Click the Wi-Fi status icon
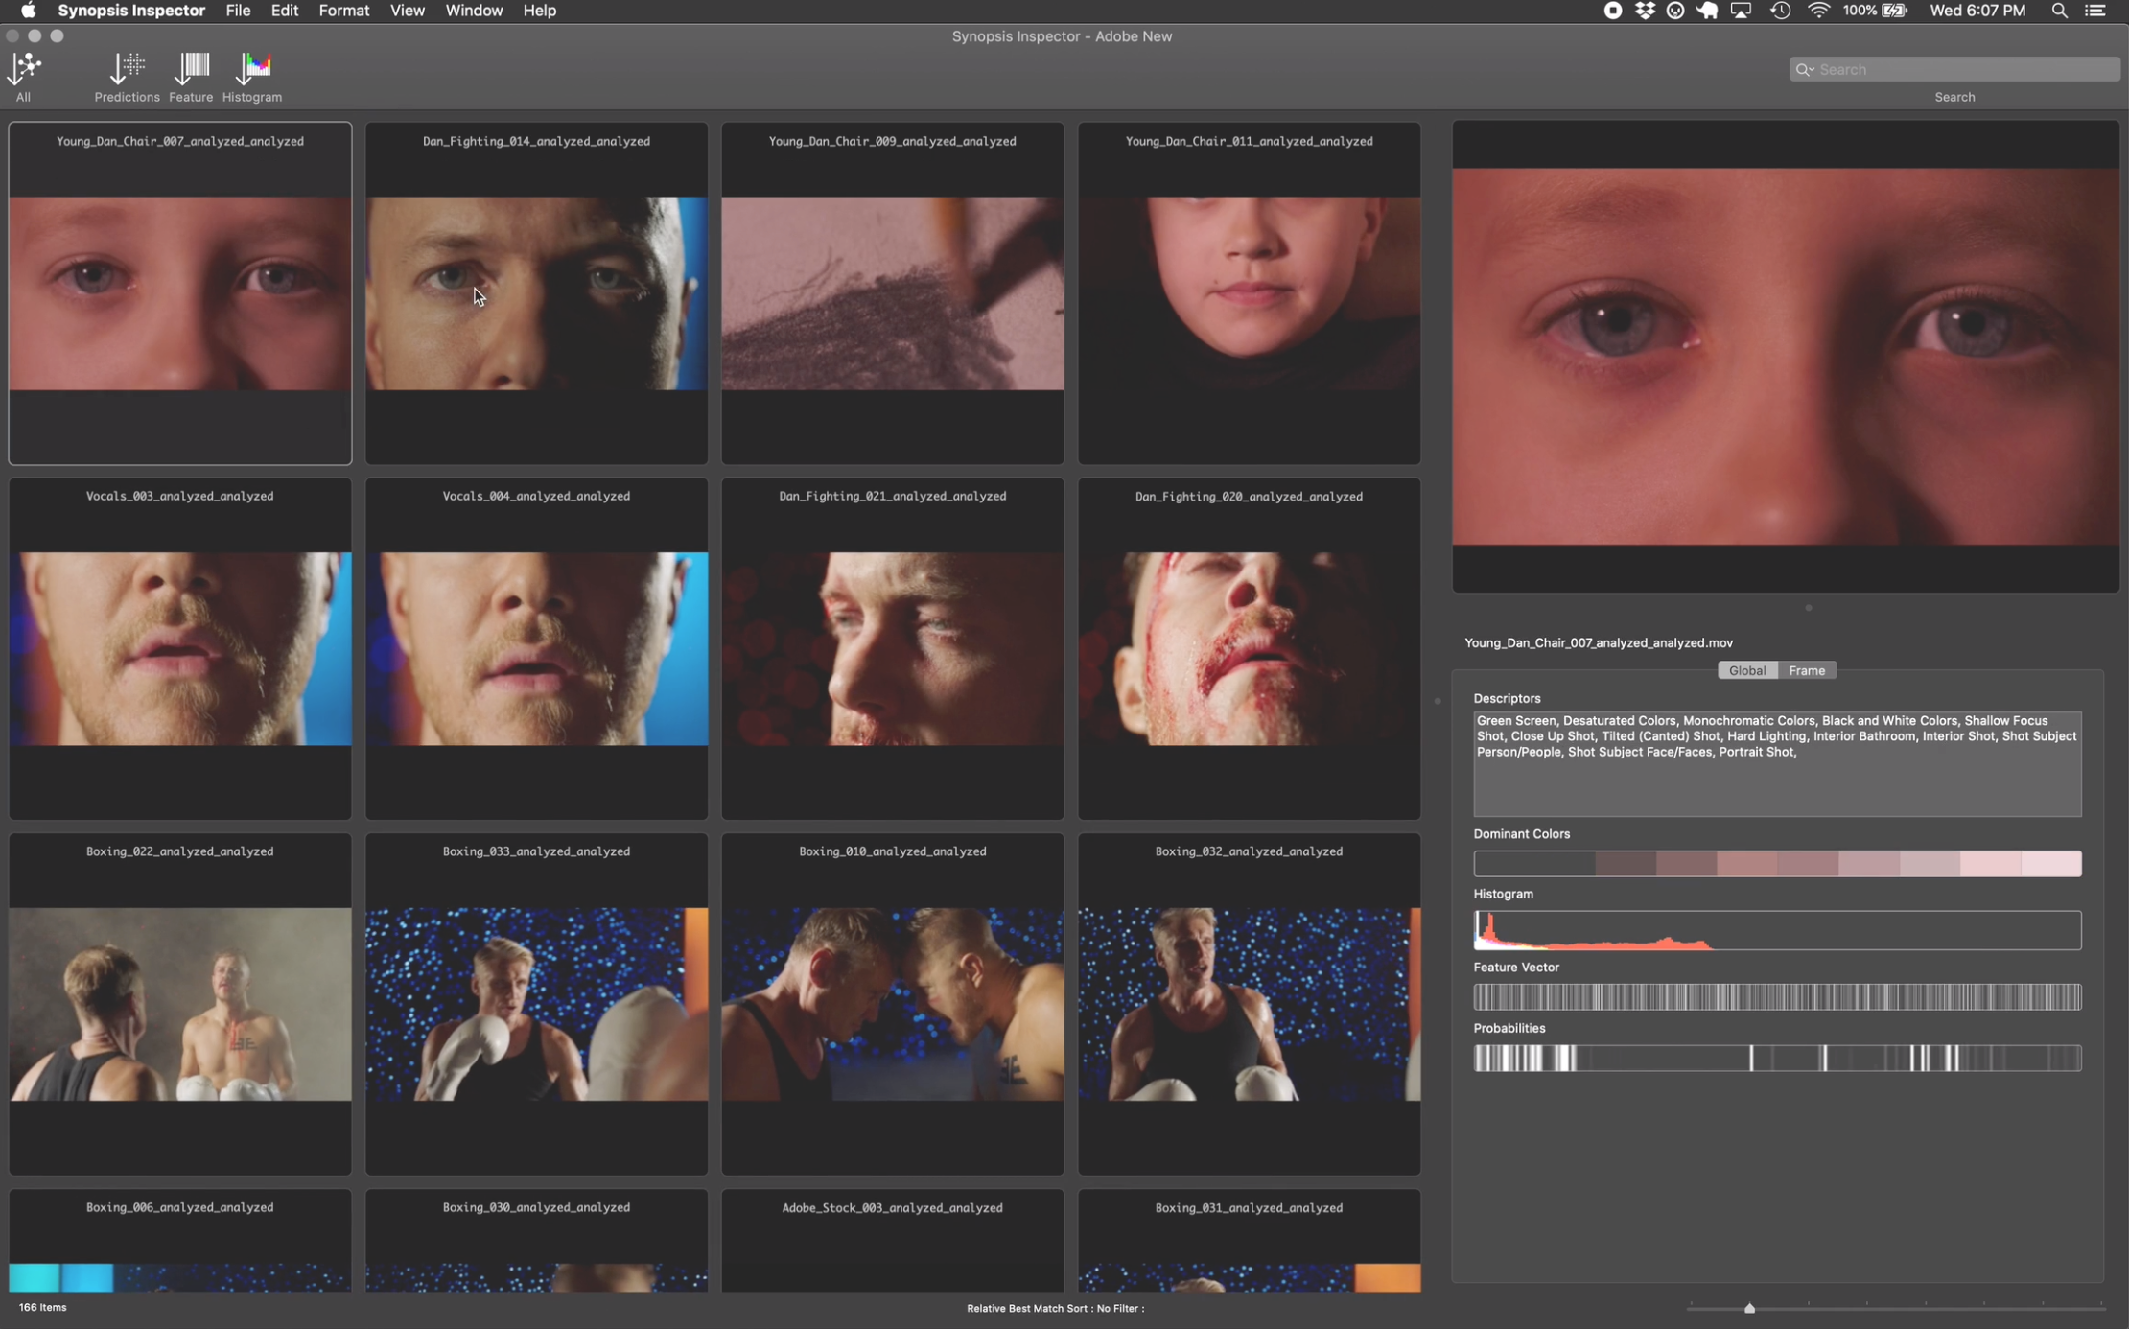 [1817, 11]
